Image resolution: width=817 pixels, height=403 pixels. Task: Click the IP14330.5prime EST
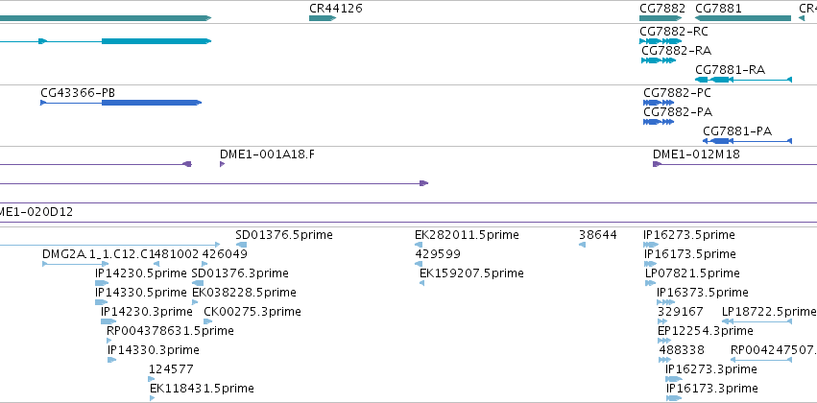[102, 302]
